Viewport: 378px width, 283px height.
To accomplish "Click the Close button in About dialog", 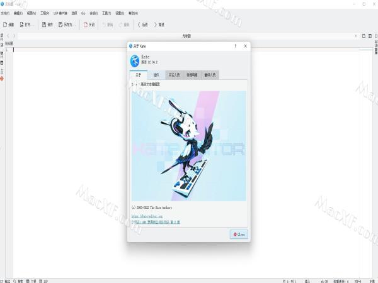I will (239, 234).
